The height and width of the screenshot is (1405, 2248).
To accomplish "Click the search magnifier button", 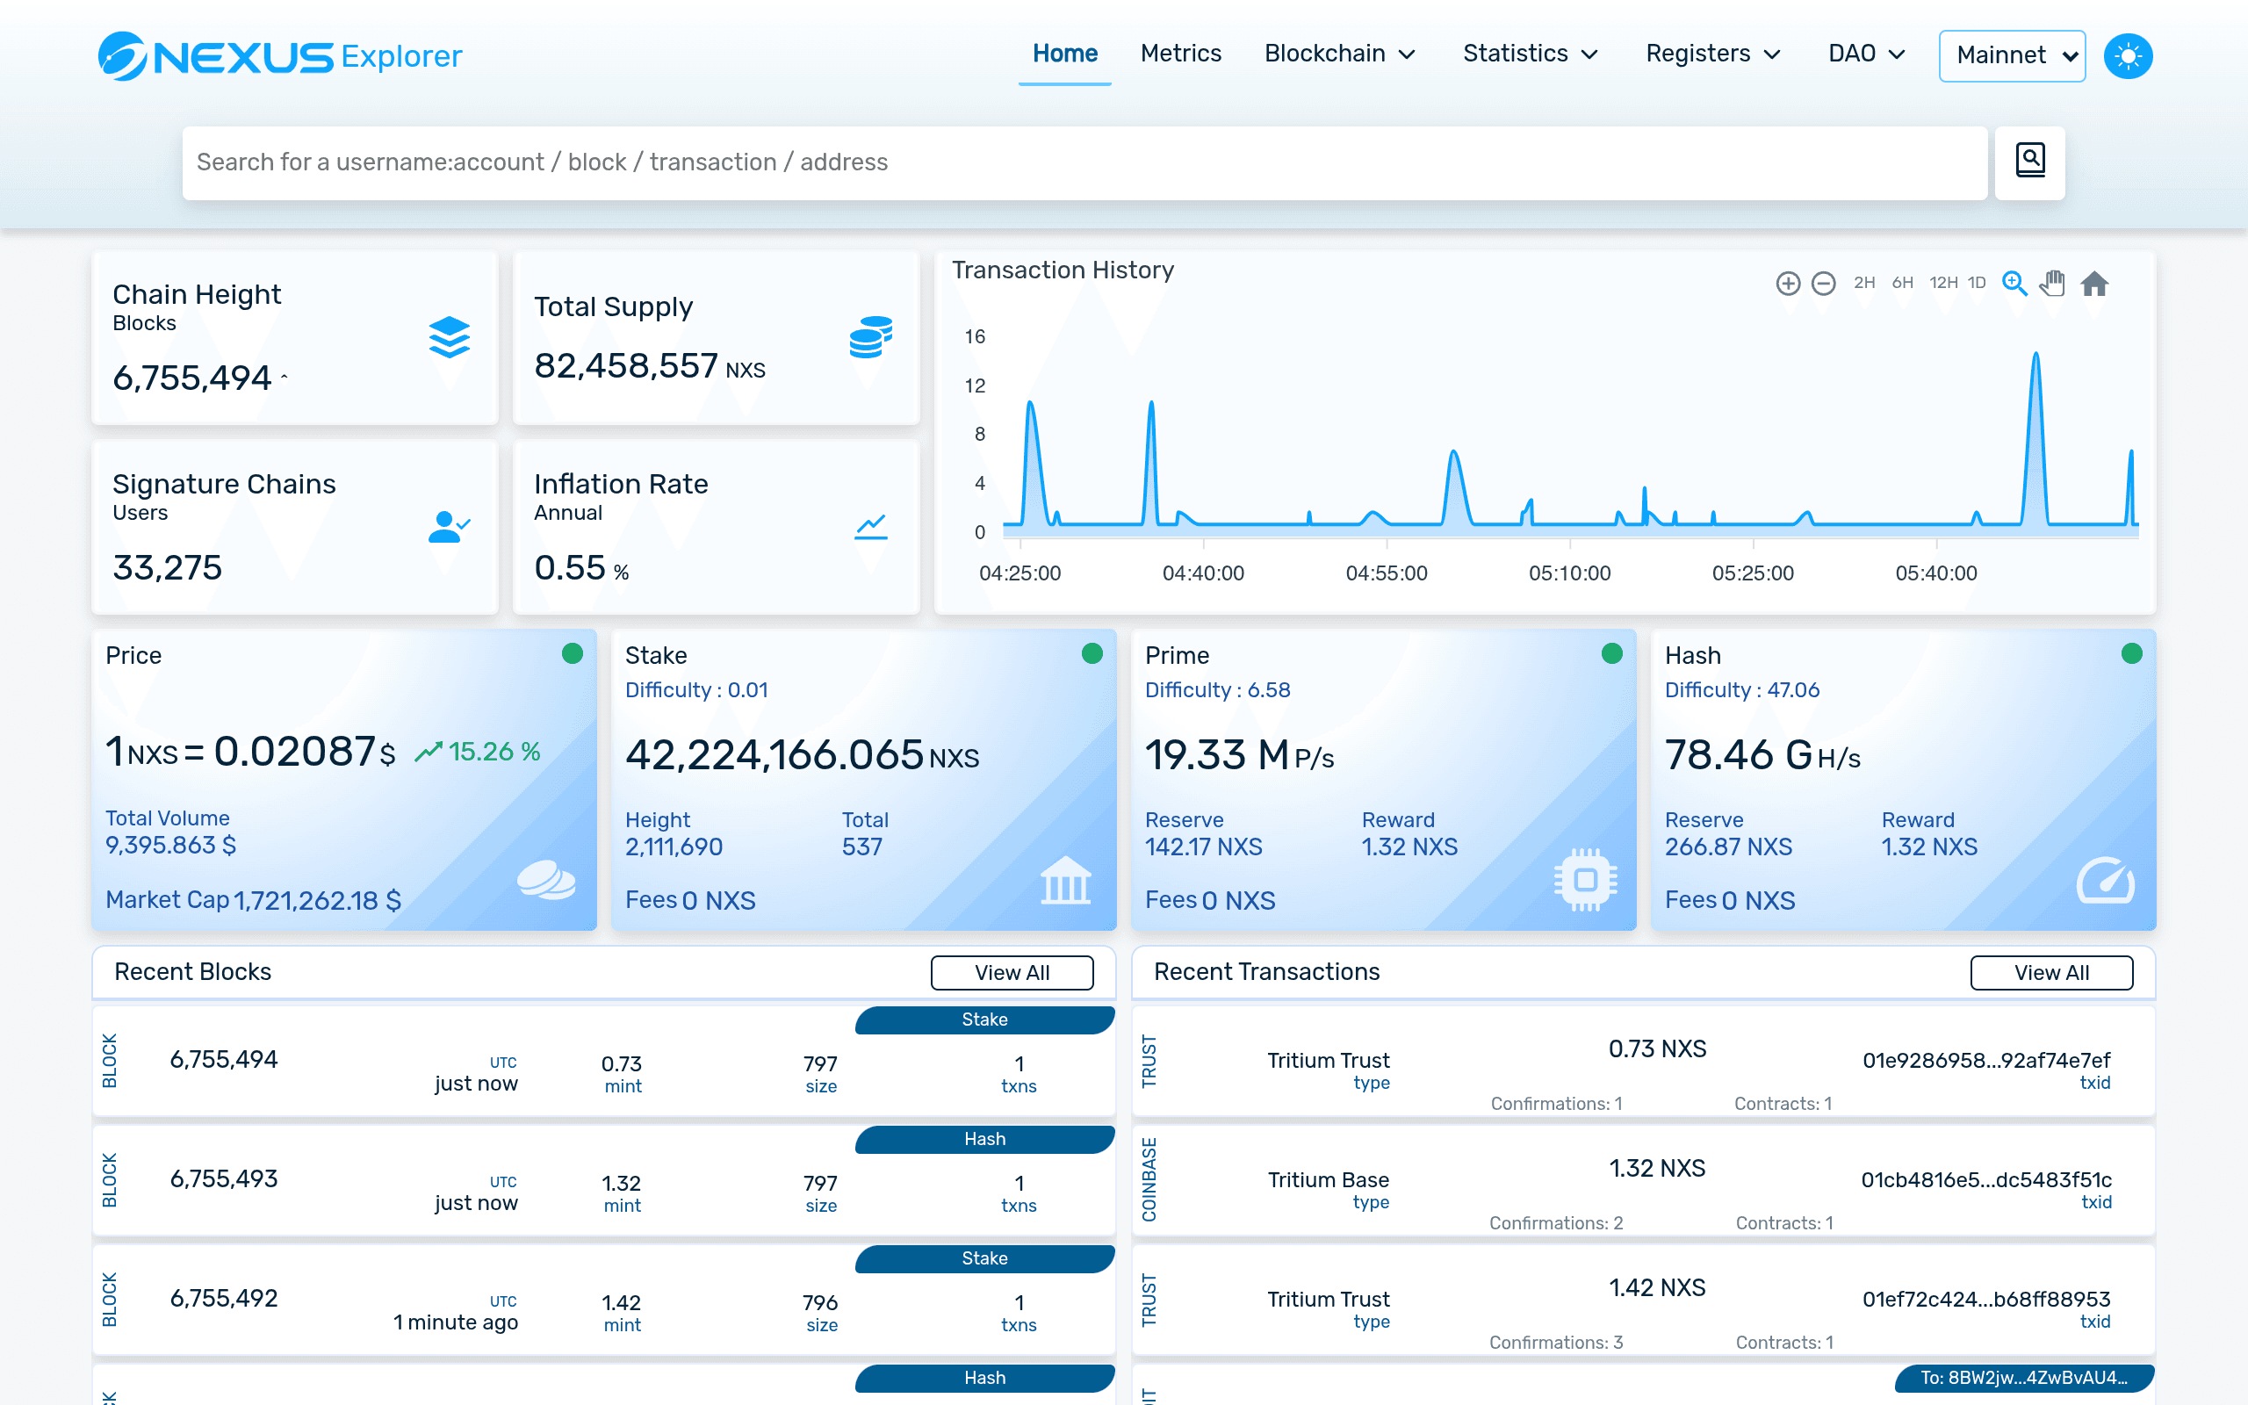I will [2029, 162].
